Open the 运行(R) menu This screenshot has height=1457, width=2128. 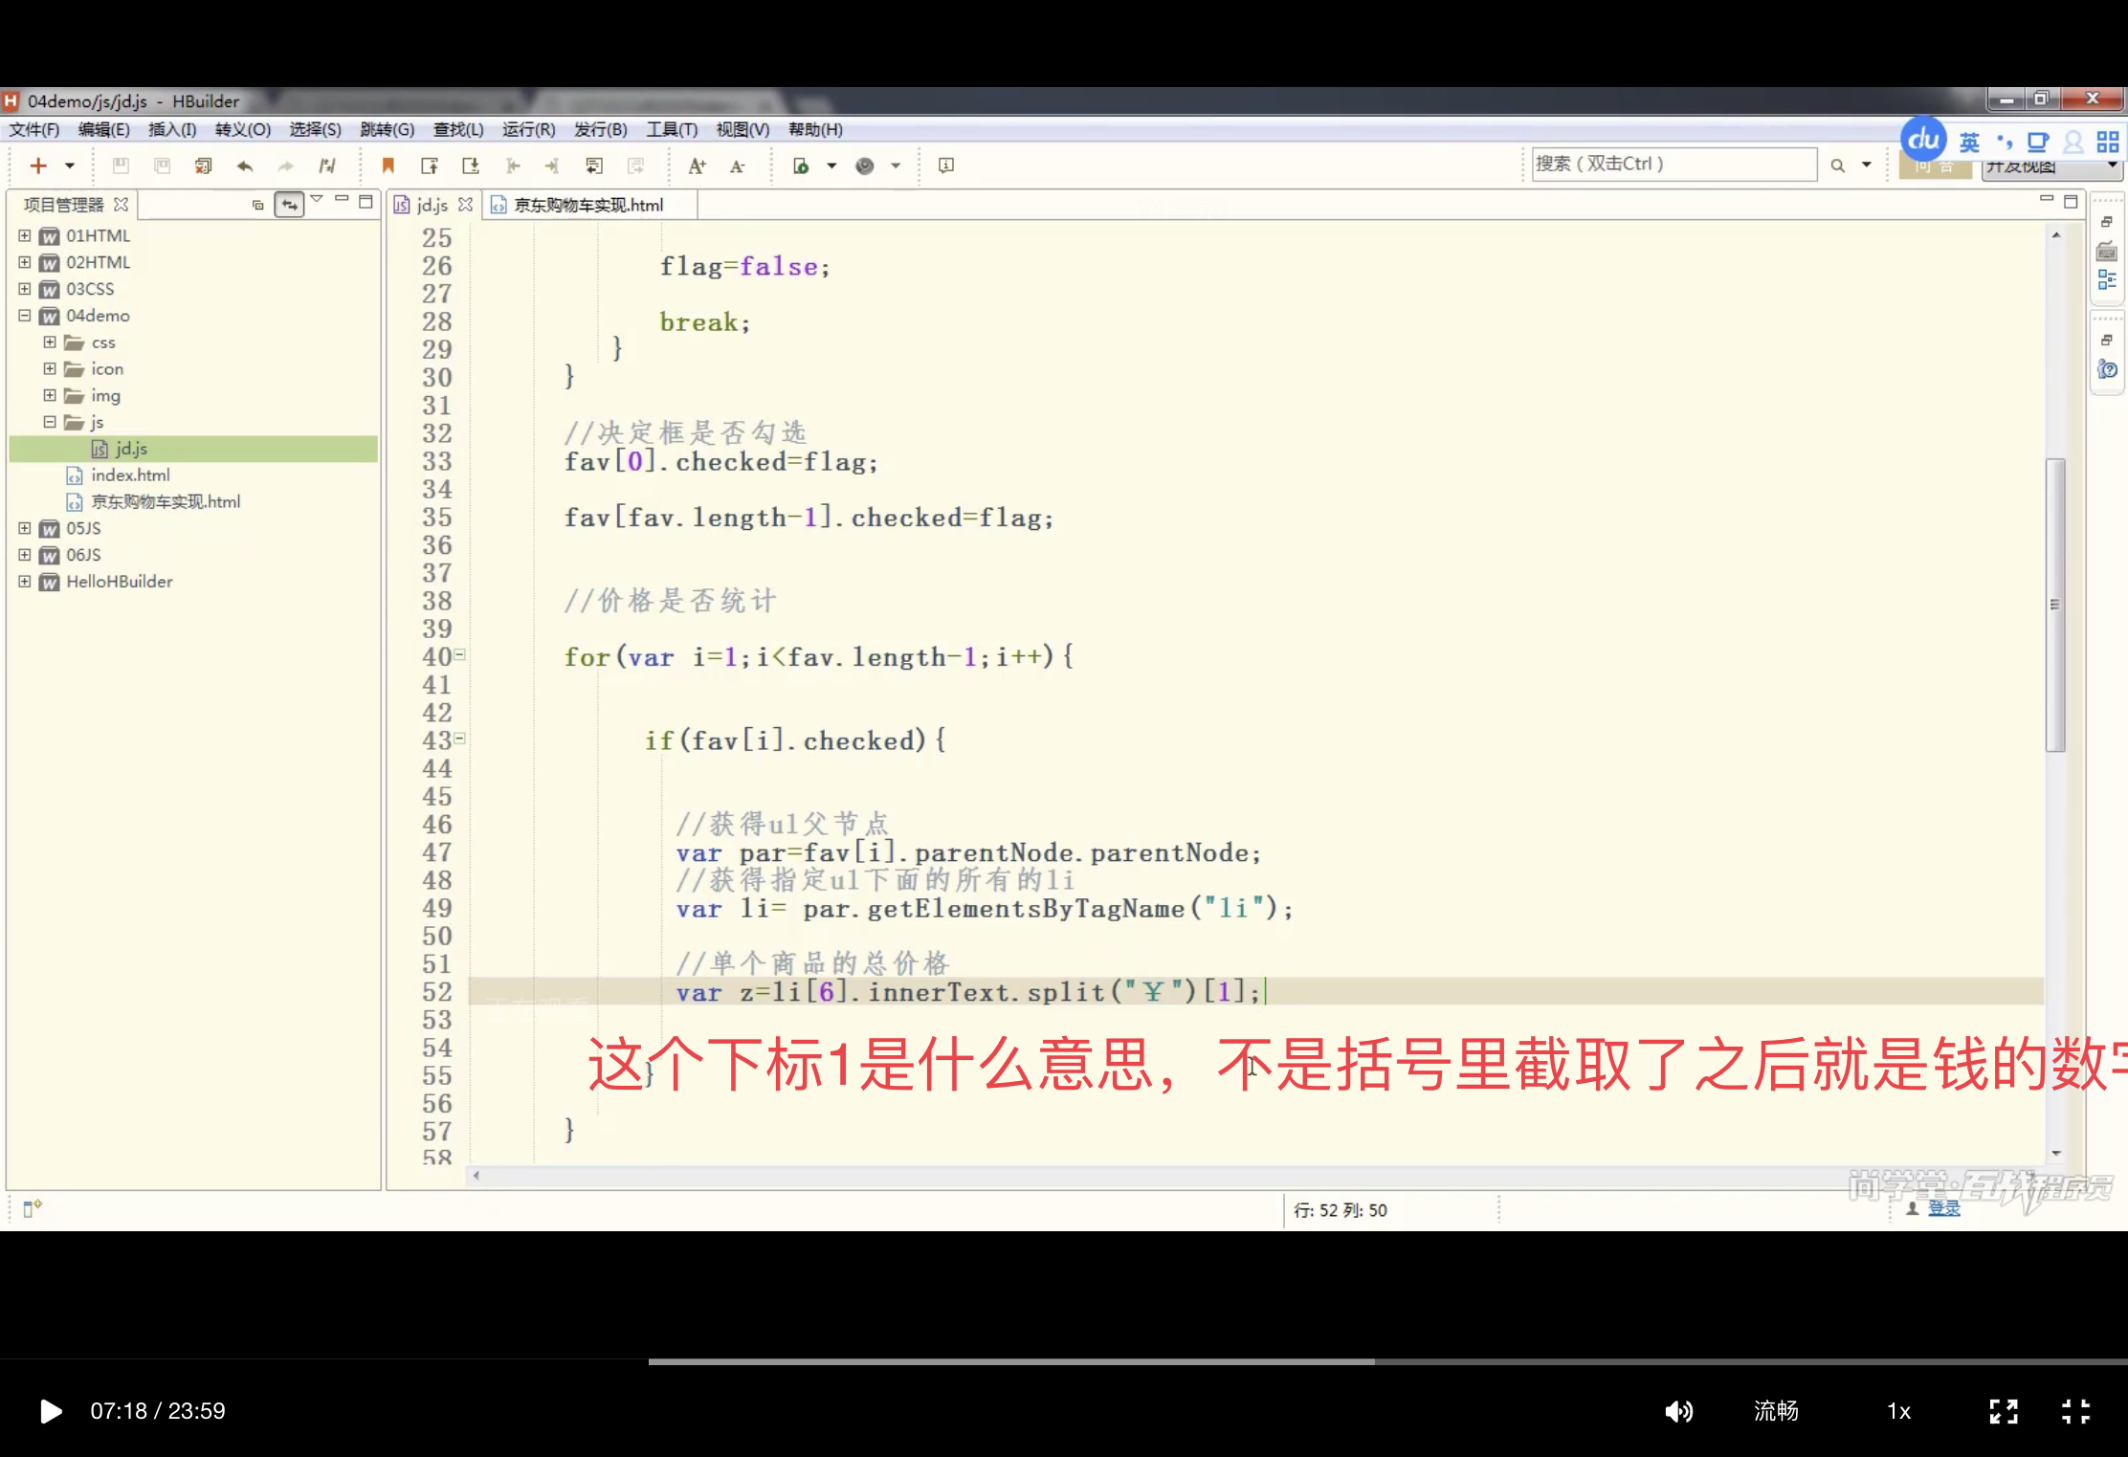click(528, 129)
